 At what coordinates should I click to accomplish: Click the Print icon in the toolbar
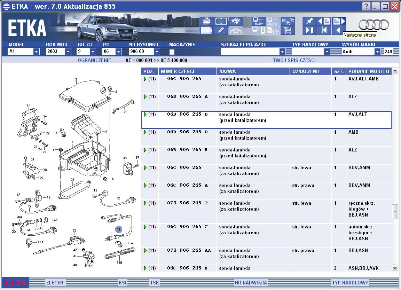point(206,21)
